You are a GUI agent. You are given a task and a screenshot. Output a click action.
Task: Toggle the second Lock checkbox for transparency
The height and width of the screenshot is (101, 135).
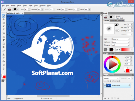113,81
